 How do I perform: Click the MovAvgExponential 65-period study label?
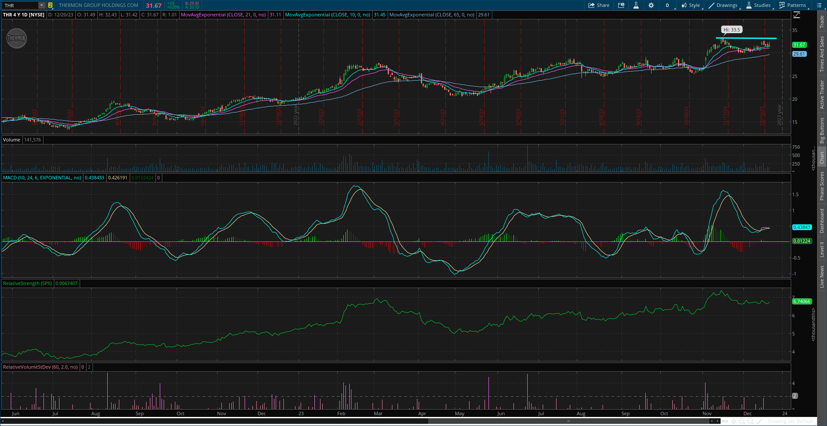[x=432, y=15]
